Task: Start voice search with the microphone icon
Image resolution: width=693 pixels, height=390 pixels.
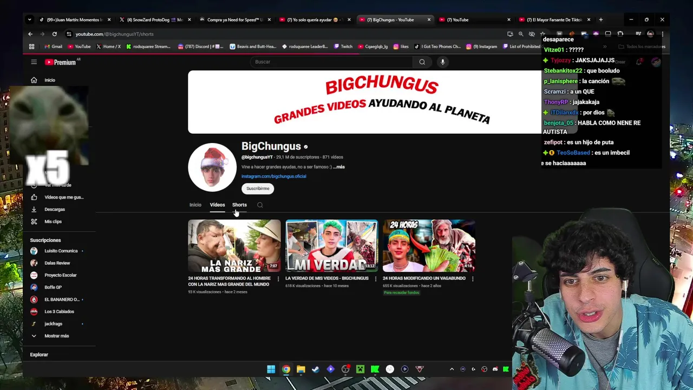Action: [442, 62]
